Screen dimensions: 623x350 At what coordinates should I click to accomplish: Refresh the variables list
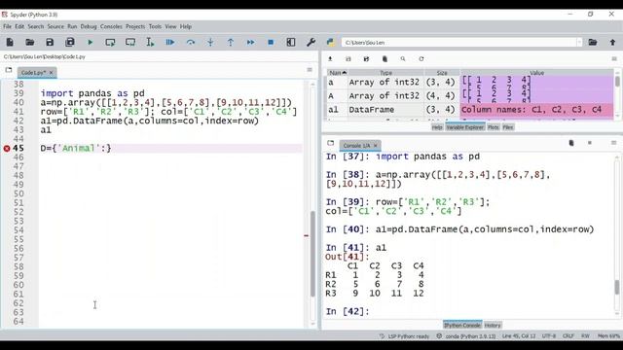[421, 58]
